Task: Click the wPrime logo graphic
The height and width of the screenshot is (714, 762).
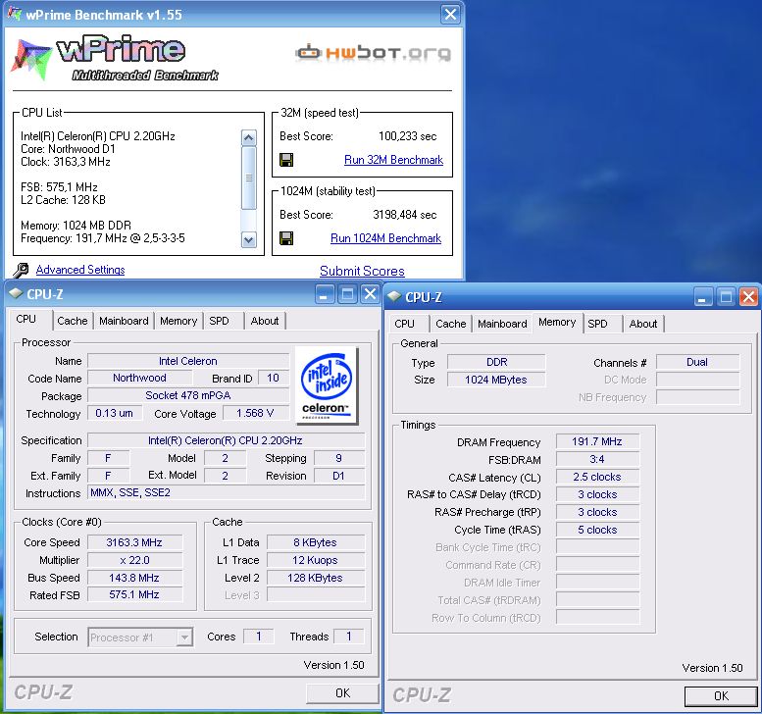Action: pos(114,57)
